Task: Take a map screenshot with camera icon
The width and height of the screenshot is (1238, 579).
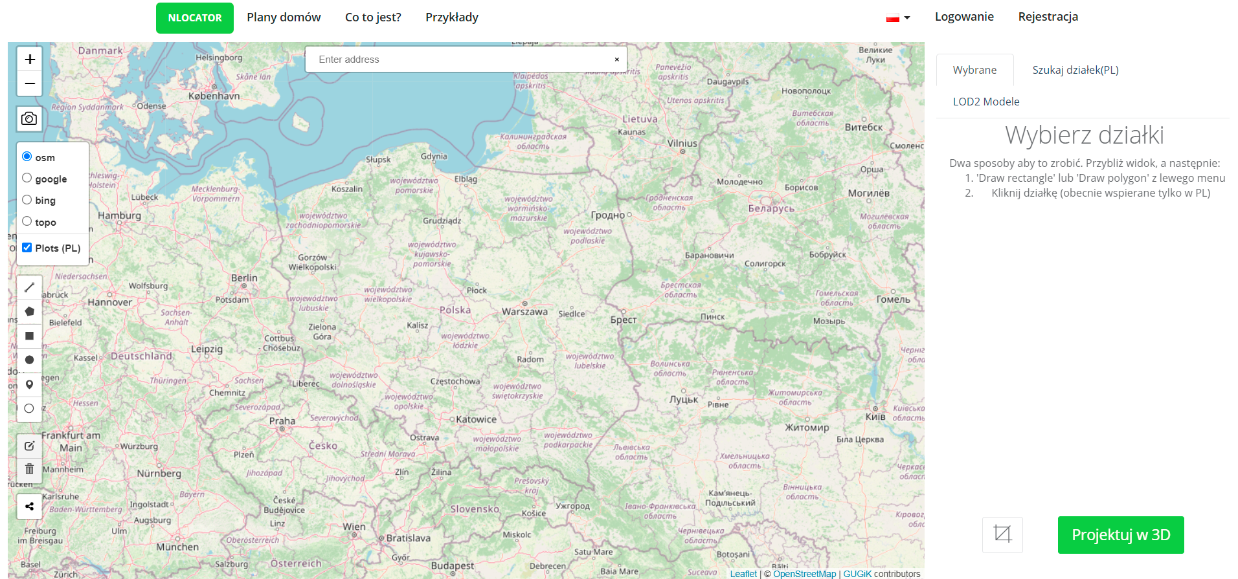Action: click(x=29, y=119)
